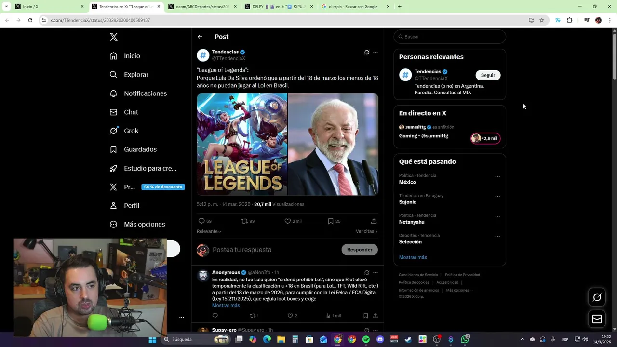The image size is (617, 347).
Task: Click Grok icon on Tendencias post
Action: click(367, 52)
